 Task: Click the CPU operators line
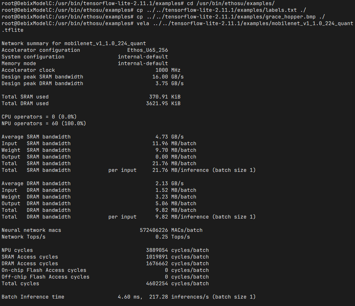[39, 117]
